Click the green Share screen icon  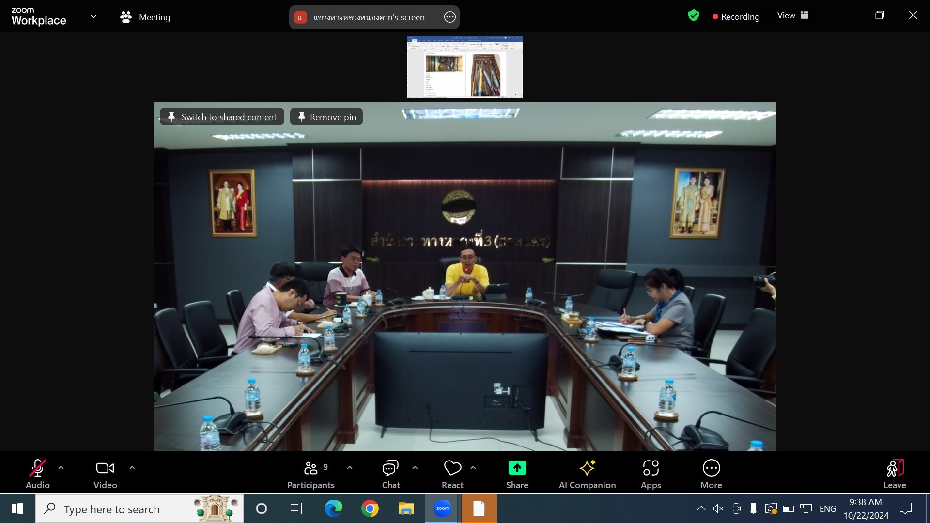(x=517, y=468)
